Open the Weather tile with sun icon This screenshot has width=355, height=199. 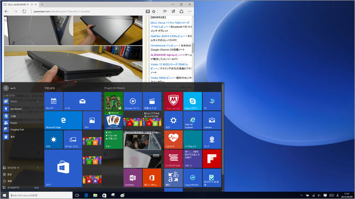coord(53,140)
